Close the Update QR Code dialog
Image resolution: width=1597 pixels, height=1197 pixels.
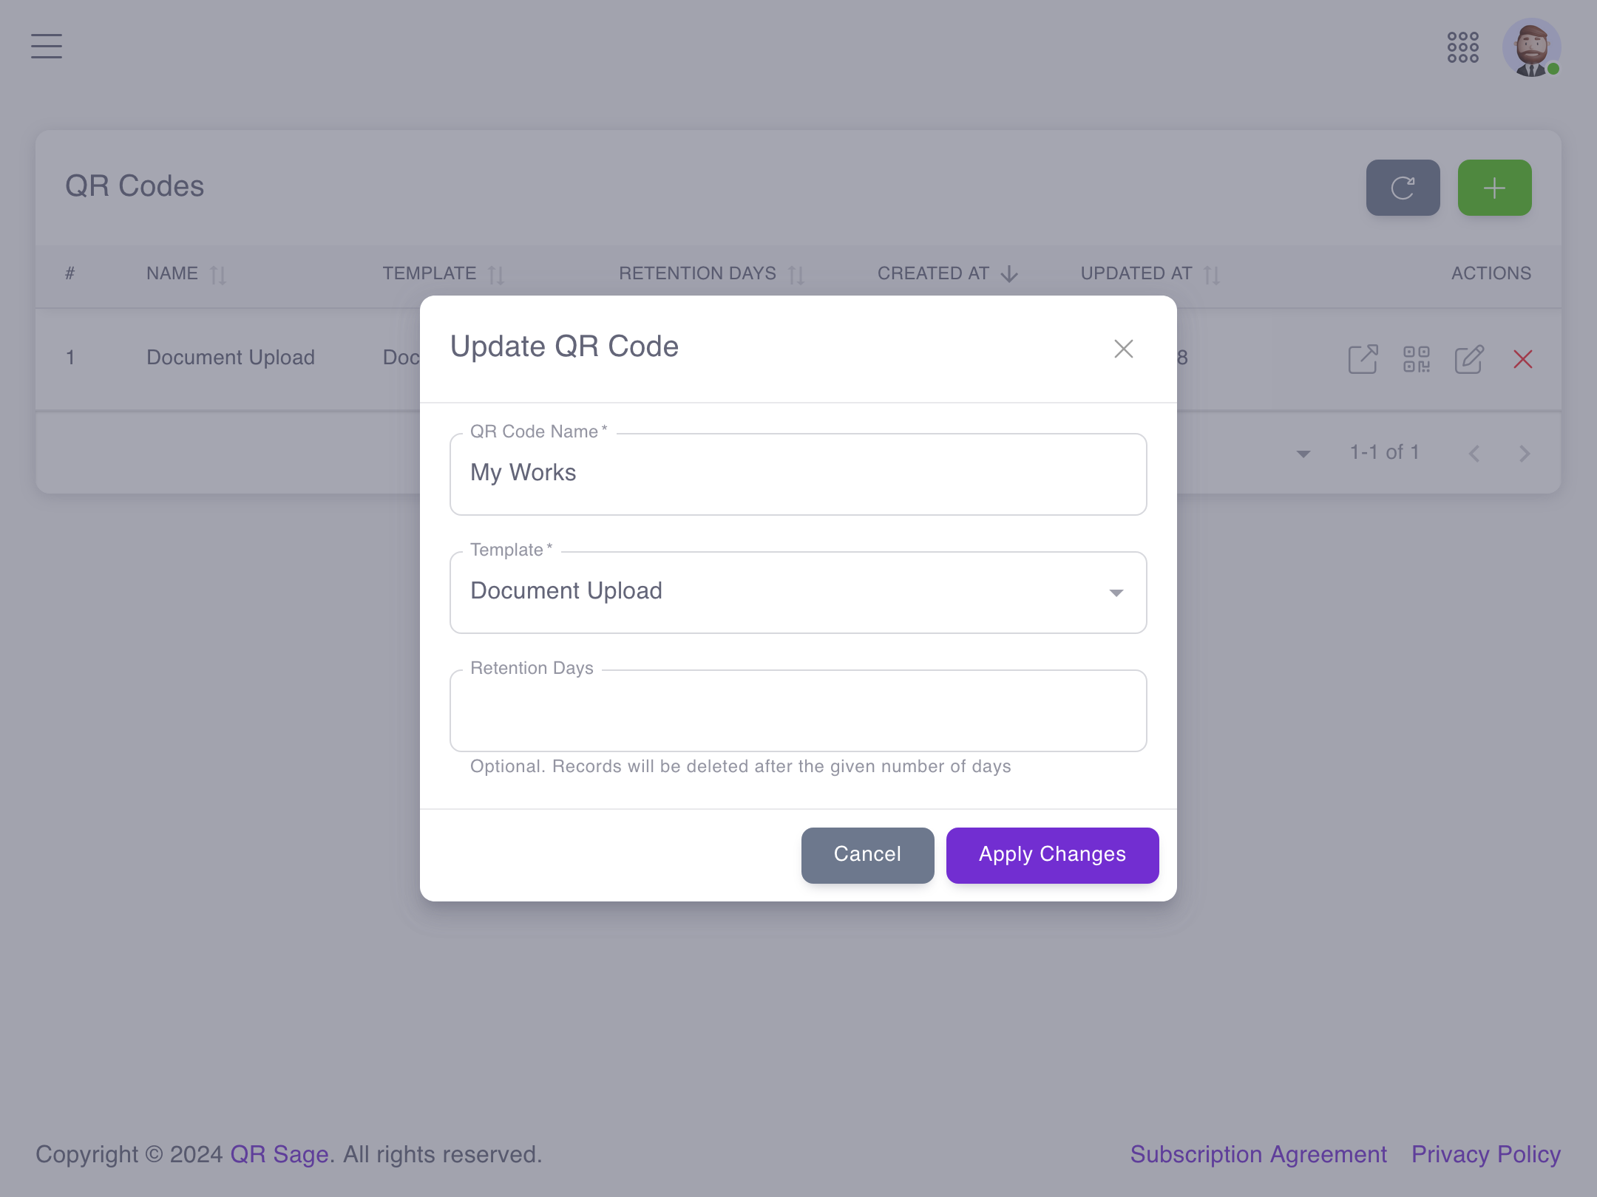[x=1123, y=348]
